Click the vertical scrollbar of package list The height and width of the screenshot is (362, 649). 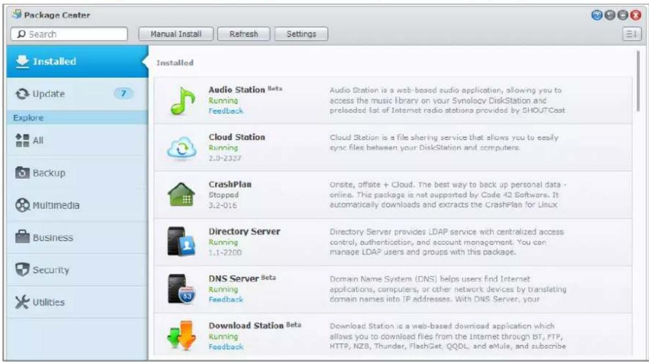point(638,81)
